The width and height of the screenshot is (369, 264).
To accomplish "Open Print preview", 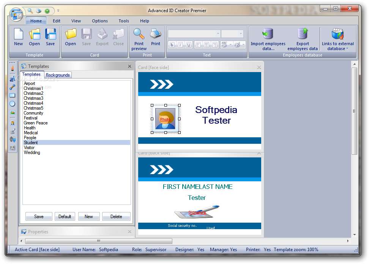I will click(139, 39).
